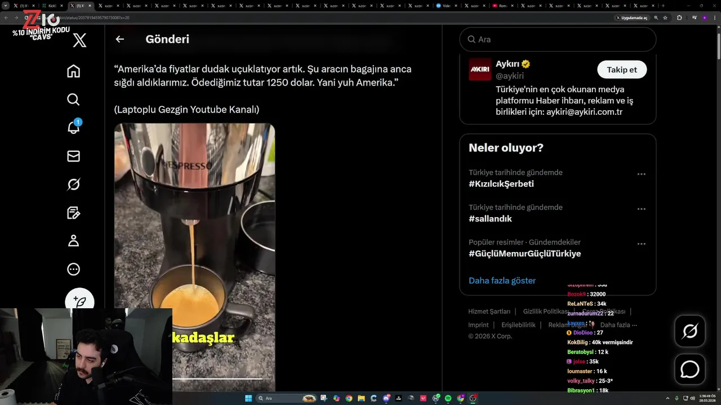This screenshot has width=721, height=405.
Task: Open a new browser tab
Action: [x=663, y=6]
